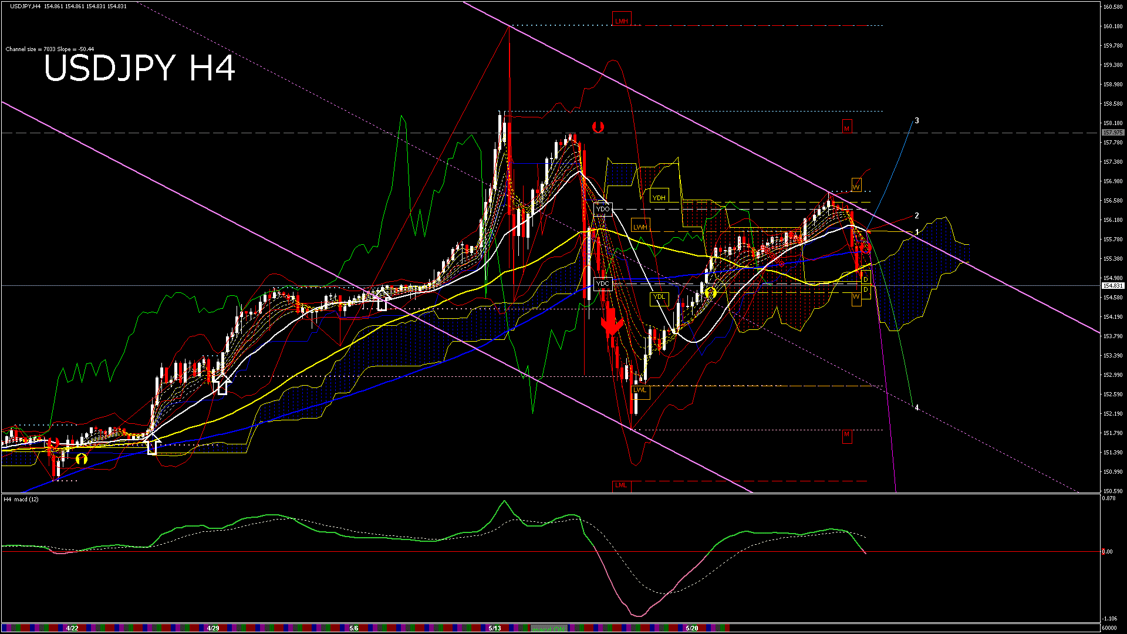Click the 5/20 date marker on the time axis
The height and width of the screenshot is (634, 1127).
point(692,628)
